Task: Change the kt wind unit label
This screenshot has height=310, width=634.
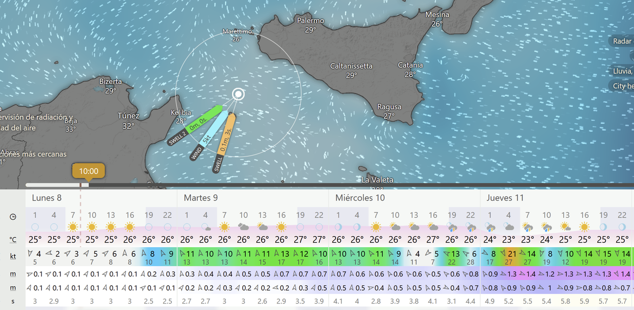Action: tap(13, 256)
